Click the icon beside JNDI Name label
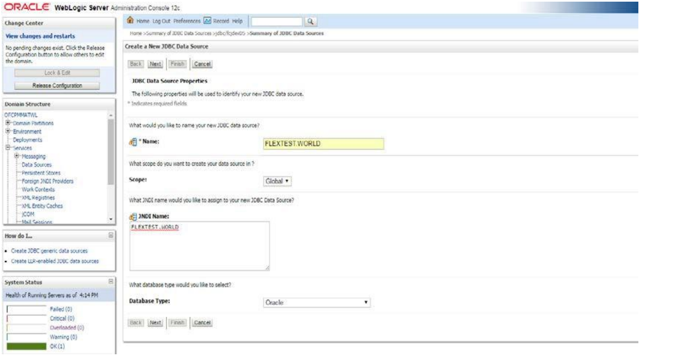 132,216
